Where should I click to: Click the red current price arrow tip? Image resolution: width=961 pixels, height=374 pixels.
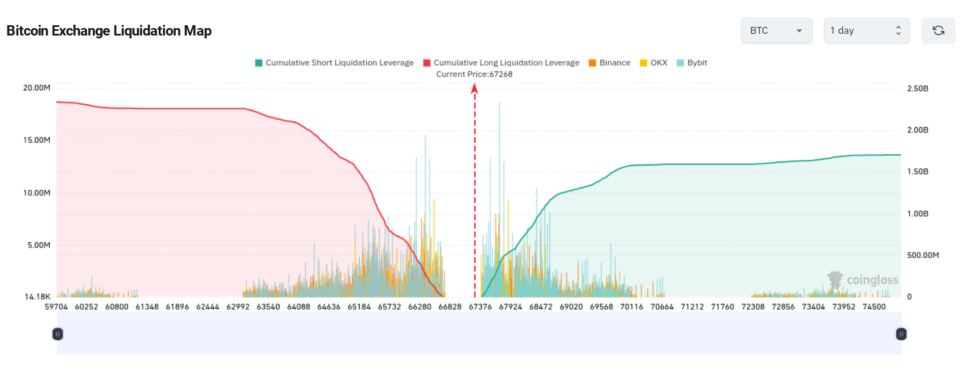pos(474,88)
